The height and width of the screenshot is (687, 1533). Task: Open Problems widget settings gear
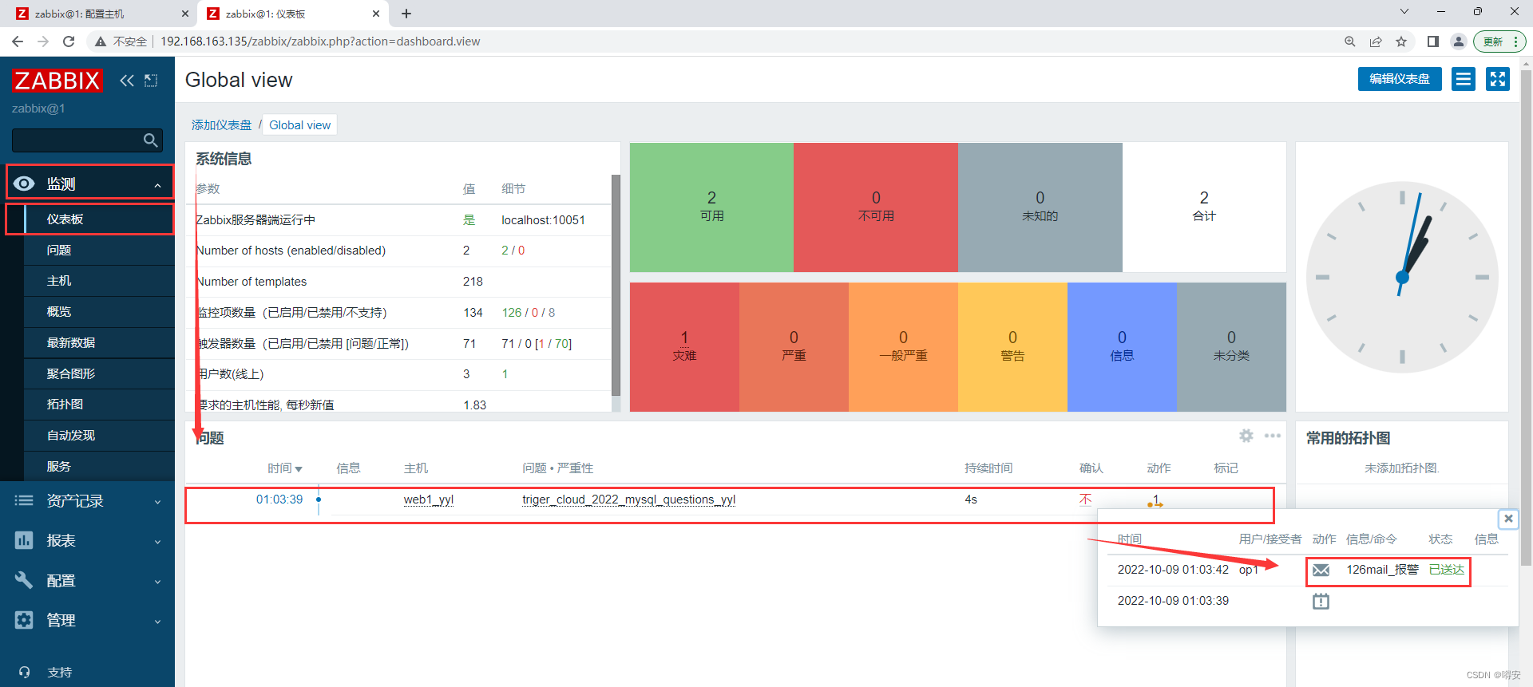point(1246,436)
